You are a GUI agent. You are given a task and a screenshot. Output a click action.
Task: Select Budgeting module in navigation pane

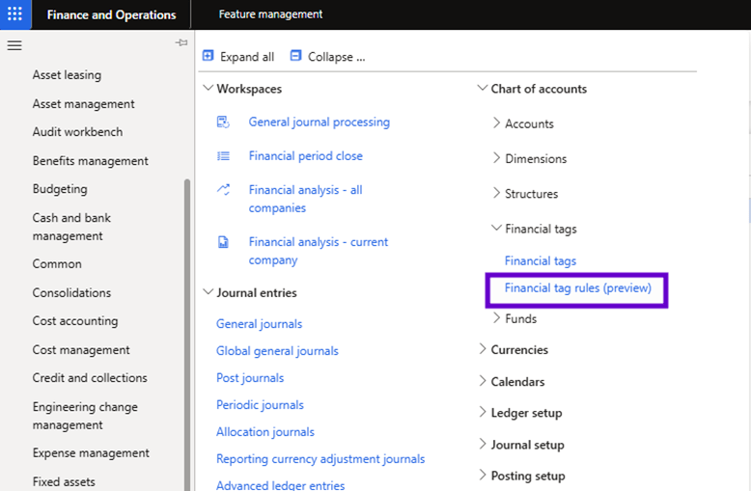[60, 189]
